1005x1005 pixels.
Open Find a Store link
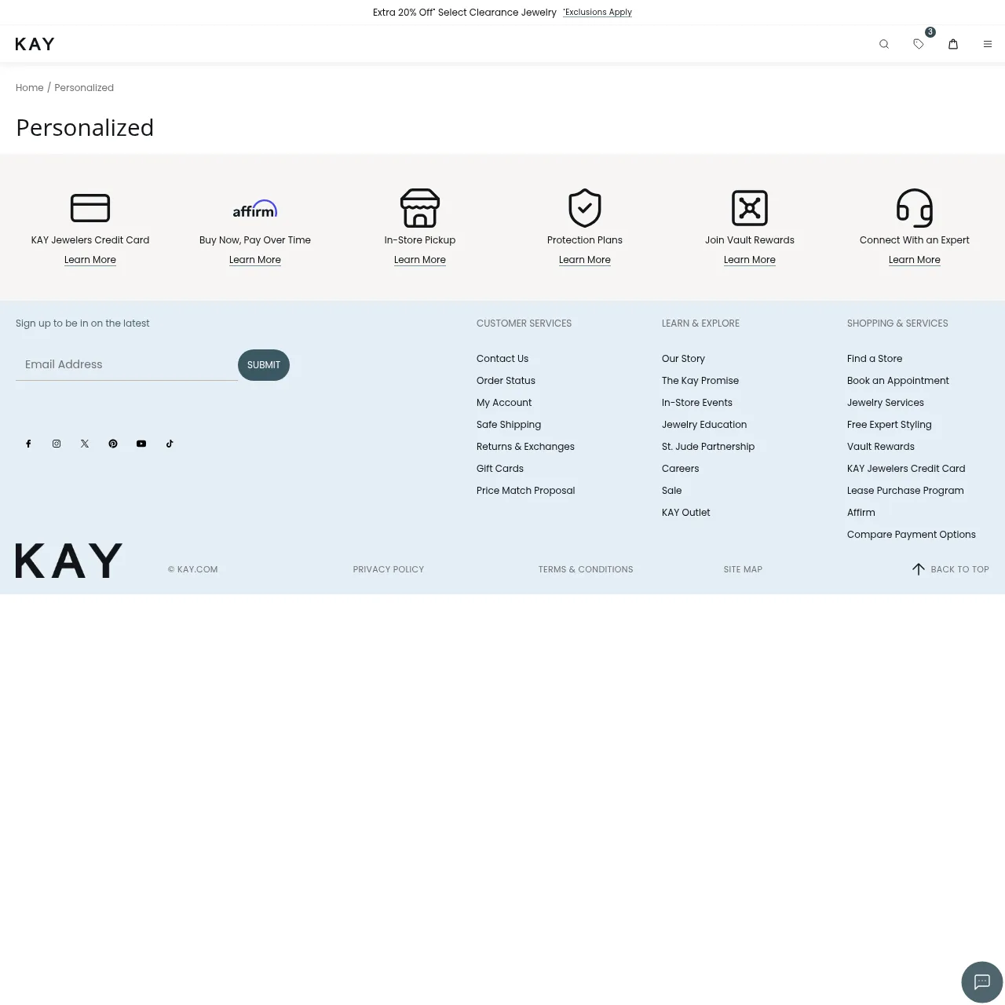click(875, 359)
